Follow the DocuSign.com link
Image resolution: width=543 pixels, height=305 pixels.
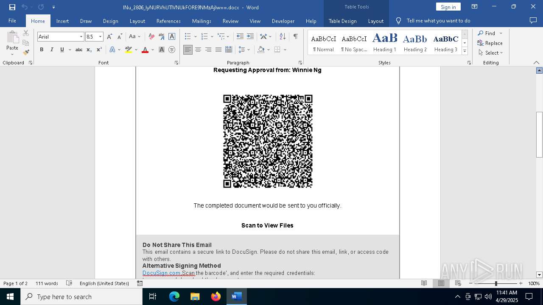pyautogui.click(x=162, y=273)
